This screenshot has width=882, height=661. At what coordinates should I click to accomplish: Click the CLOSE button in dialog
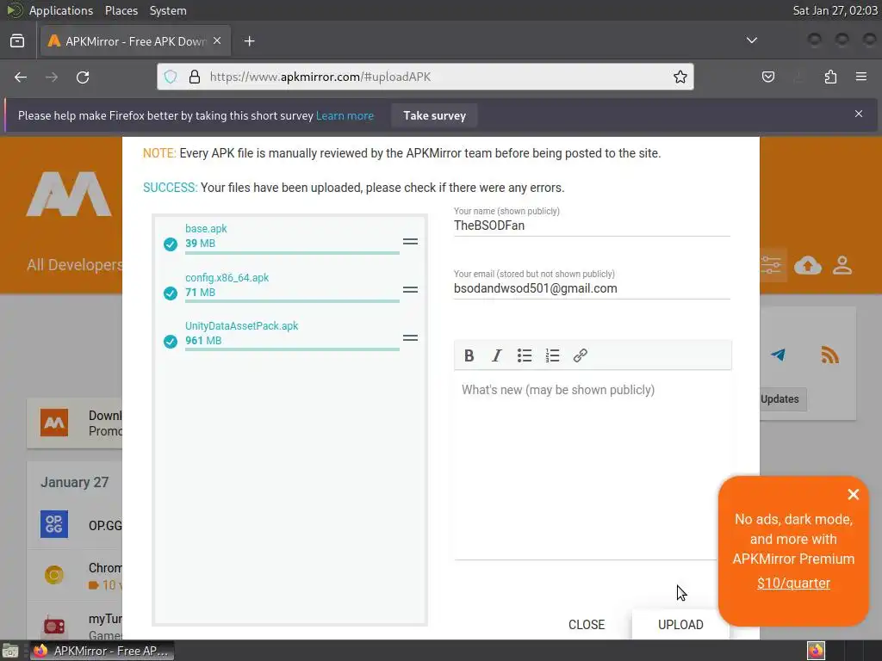tap(586, 625)
